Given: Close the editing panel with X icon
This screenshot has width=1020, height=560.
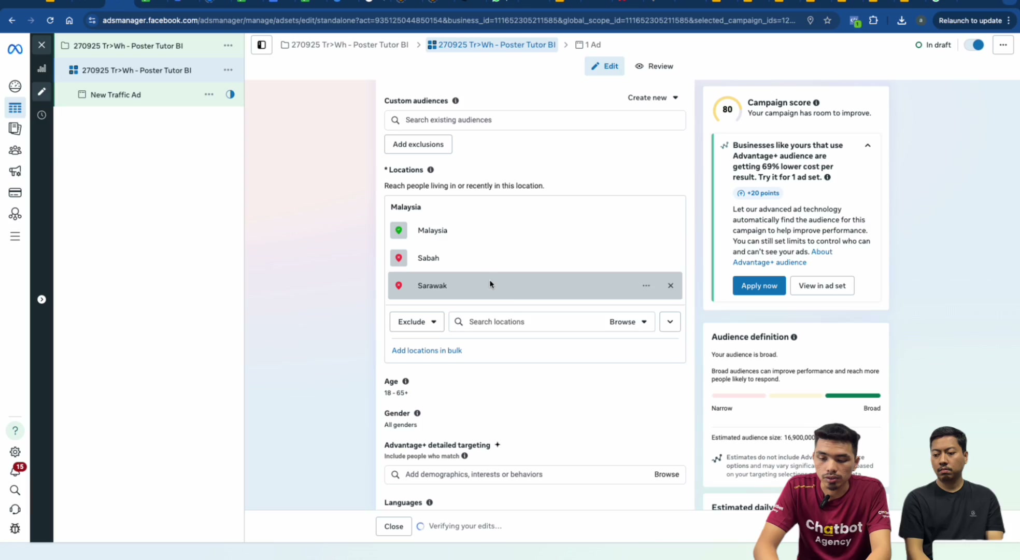Looking at the screenshot, I should [42, 45].
